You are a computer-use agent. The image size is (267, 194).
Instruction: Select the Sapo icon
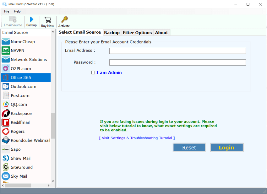[x=6, y=149]
